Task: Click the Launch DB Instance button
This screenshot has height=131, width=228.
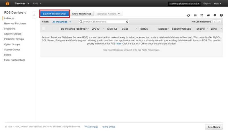Action: (x=54, y=14)
